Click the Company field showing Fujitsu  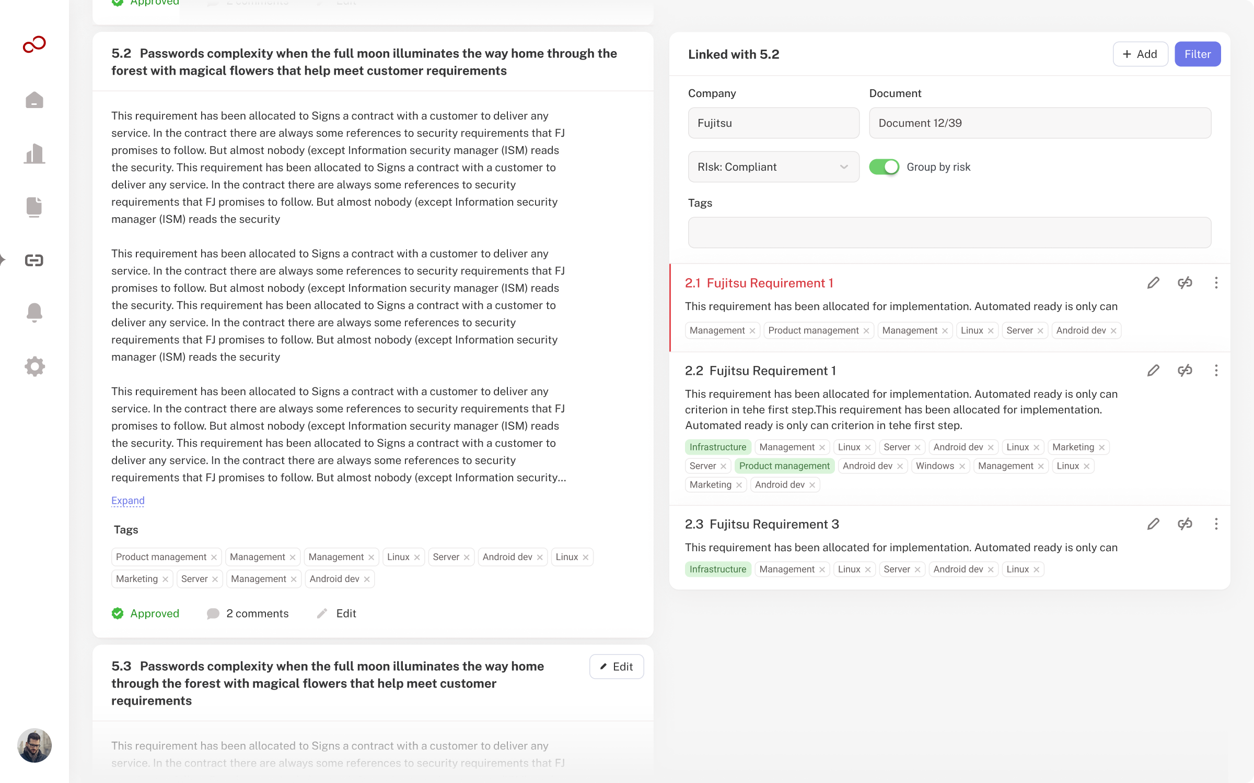(x=773, y=123)
